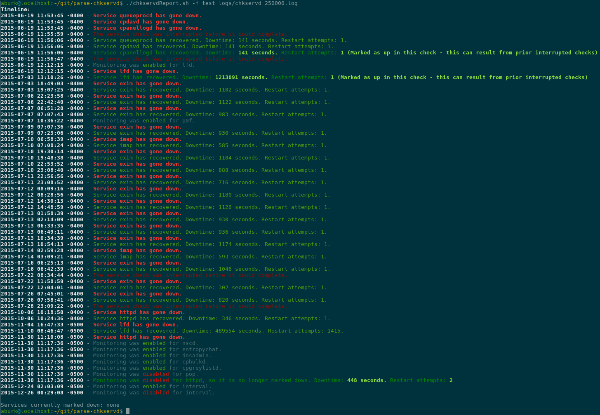Click 'Monitoring was enabled for interval.'
Image resolution: width=600 pixels, height=415 pixels.
tap(153, 387)
